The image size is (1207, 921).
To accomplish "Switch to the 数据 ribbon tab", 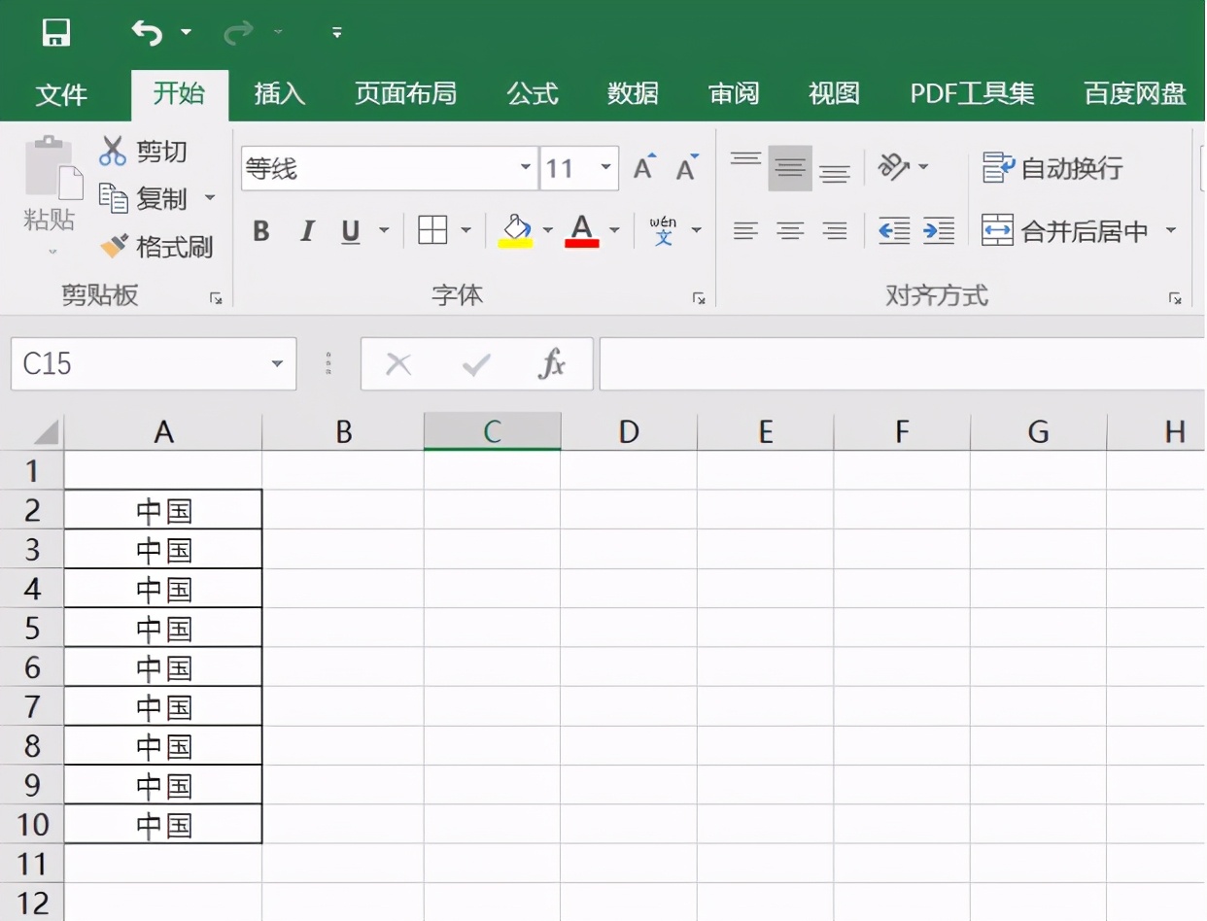I will pos(633,93).
